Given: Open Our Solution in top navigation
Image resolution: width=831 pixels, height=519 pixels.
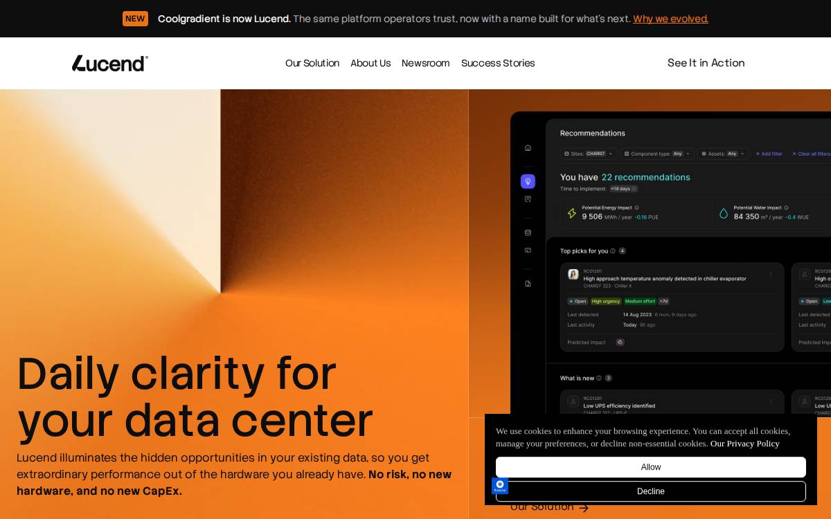Looking at the screenshot, I should 312,63.
